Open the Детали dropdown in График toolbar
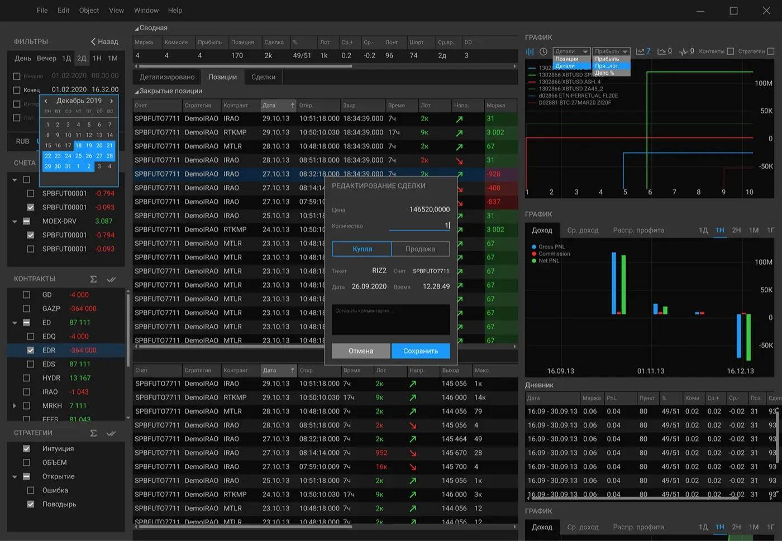The image size is (782, 541). pos(571,51)
